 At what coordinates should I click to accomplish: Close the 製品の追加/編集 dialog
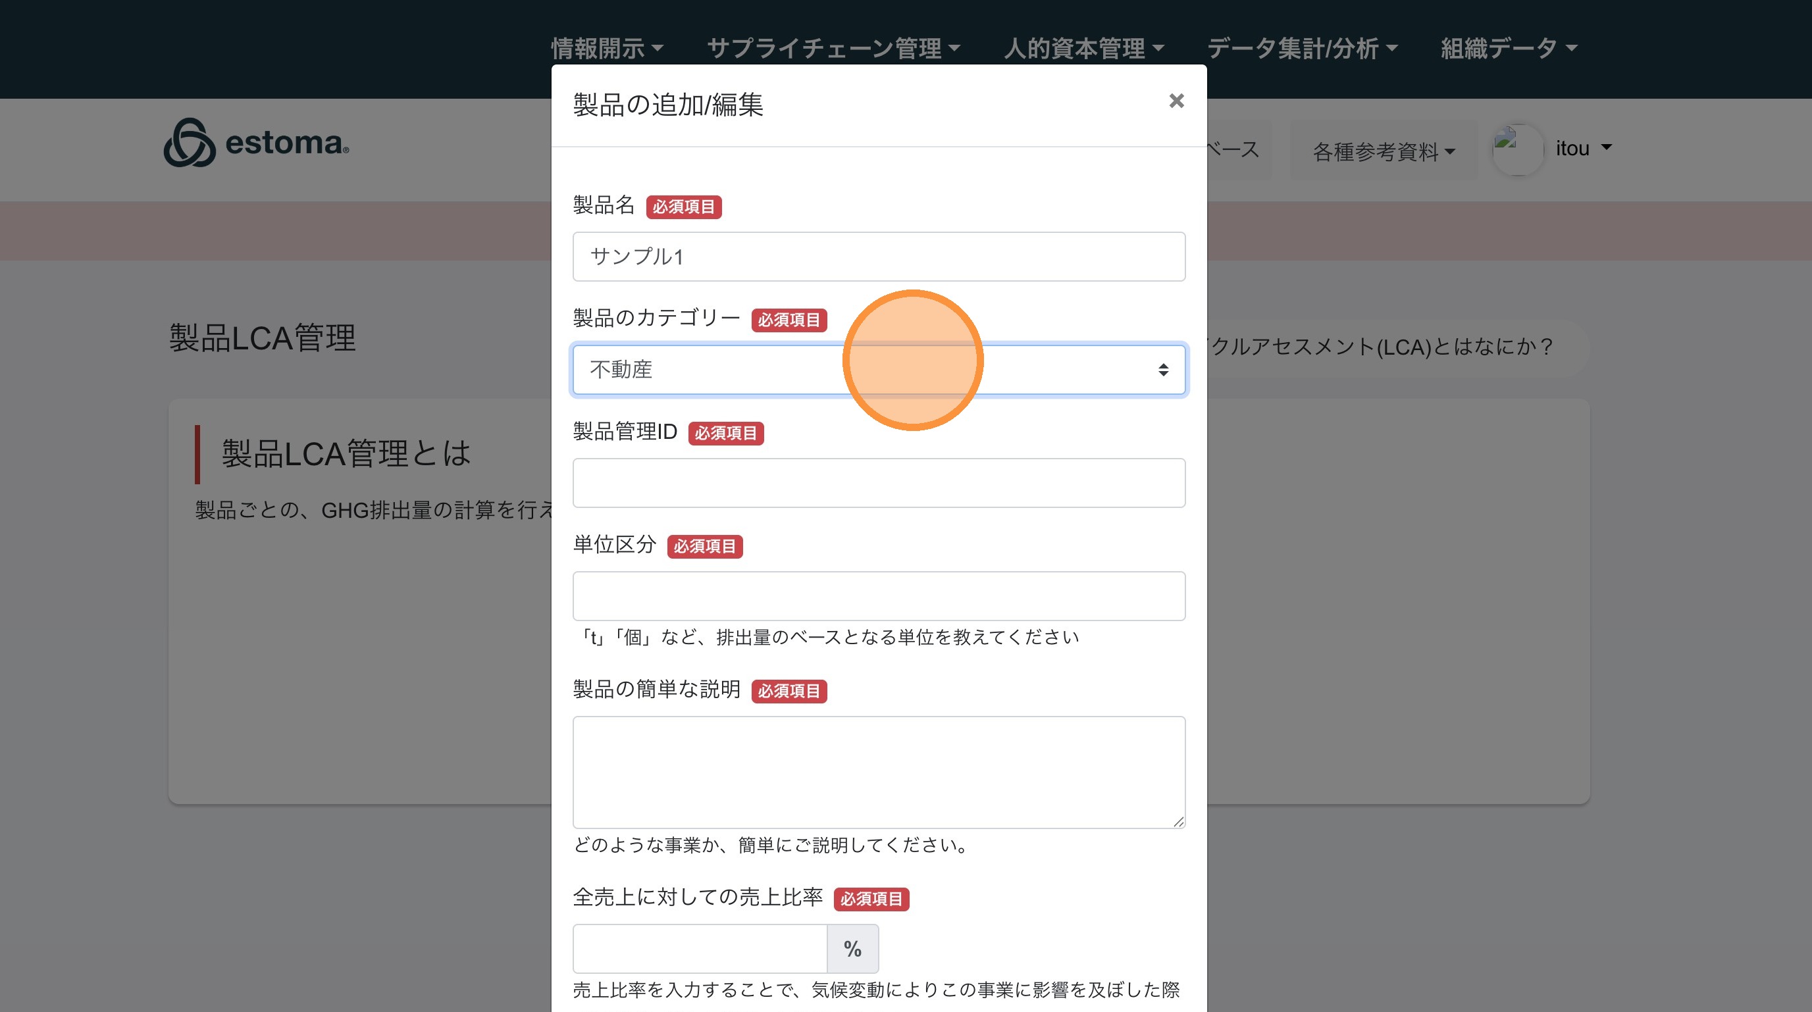click(1176, 101)
